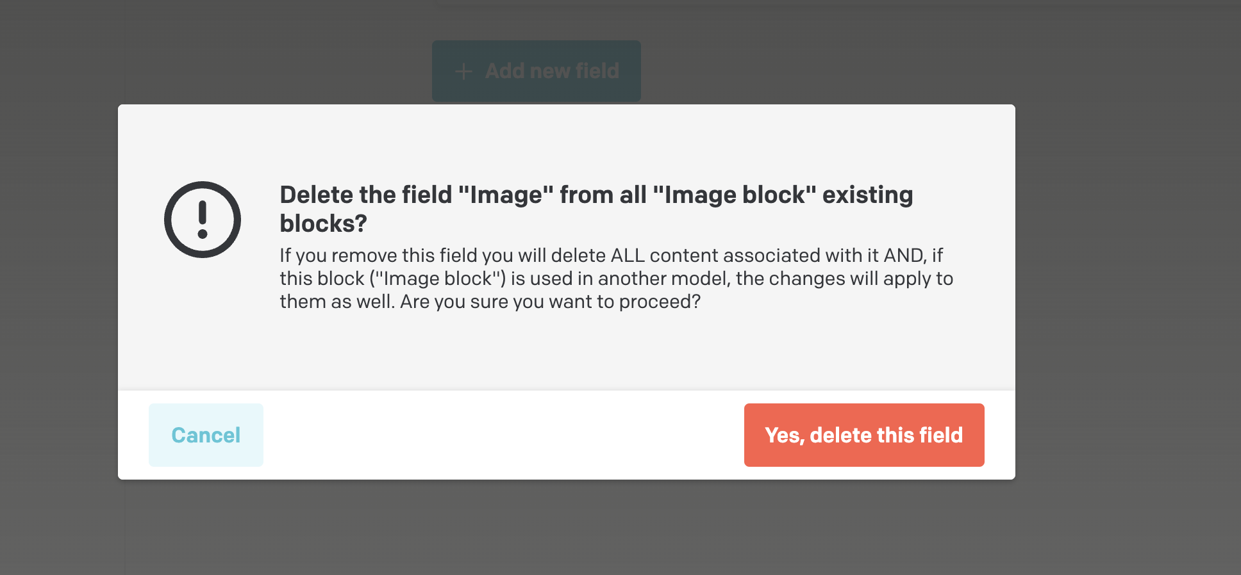Click the word blocks? in the heading
1241x575 pixels.
(323, 223)
